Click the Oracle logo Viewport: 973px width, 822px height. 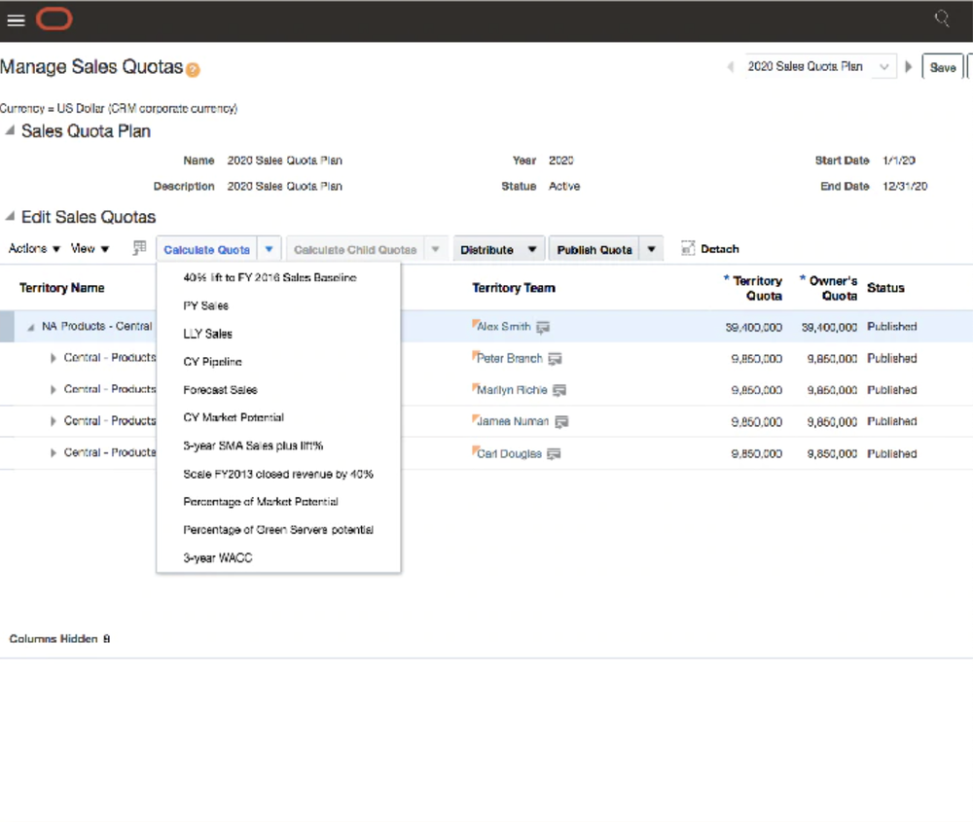click(54, 18)
